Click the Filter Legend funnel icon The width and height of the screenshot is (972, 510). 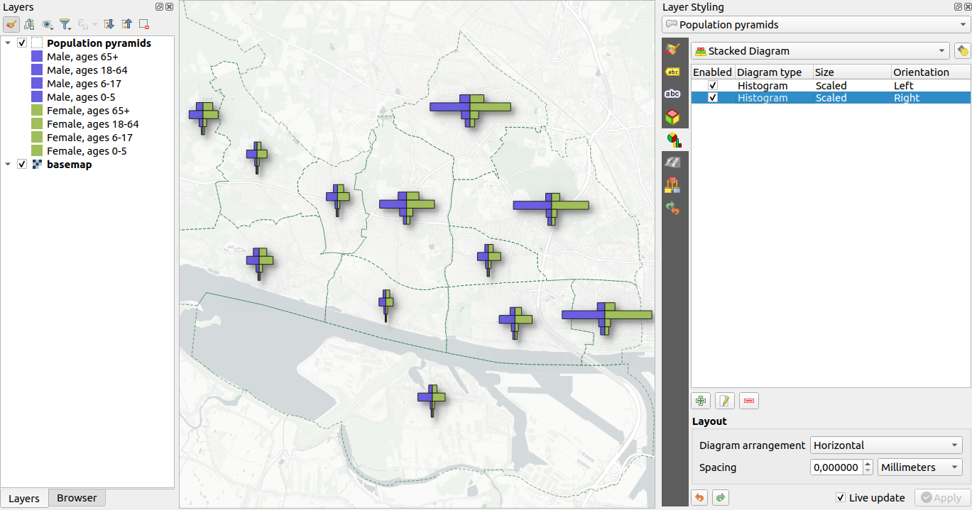coord(65,23)
